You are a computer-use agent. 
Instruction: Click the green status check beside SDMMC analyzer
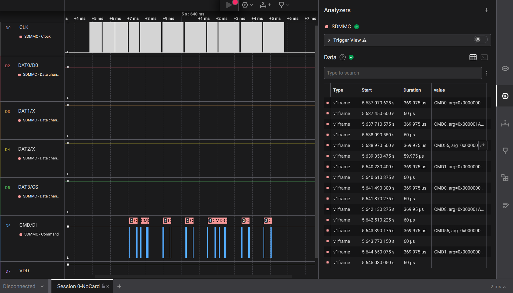coord(357,27)
